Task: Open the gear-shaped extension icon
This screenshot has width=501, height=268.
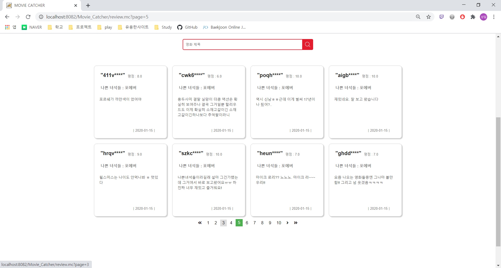Action: [452, 17]
